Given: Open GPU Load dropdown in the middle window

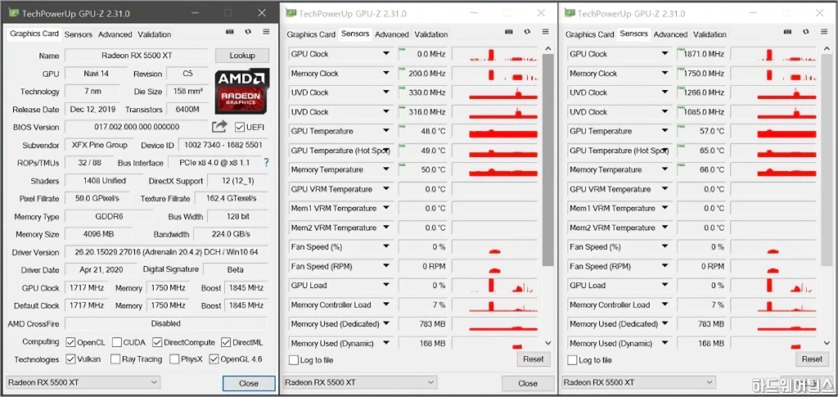Looking at the screenshot, I should click(x=386, y=286).
